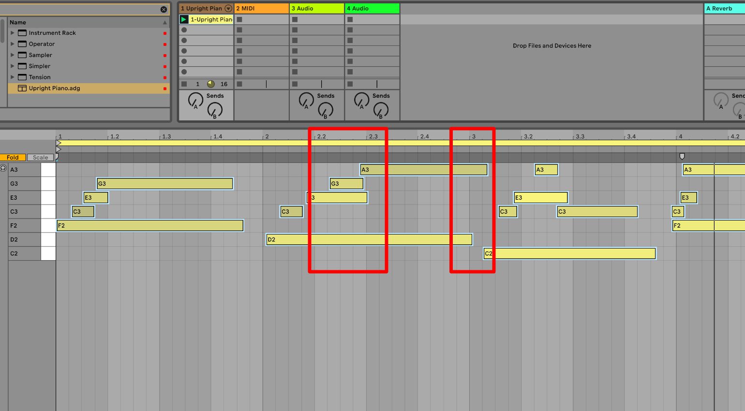Click the Name column header in the browser
This screenshot has height=411, width=745.
pyautogui.click(x=17, y=22)
